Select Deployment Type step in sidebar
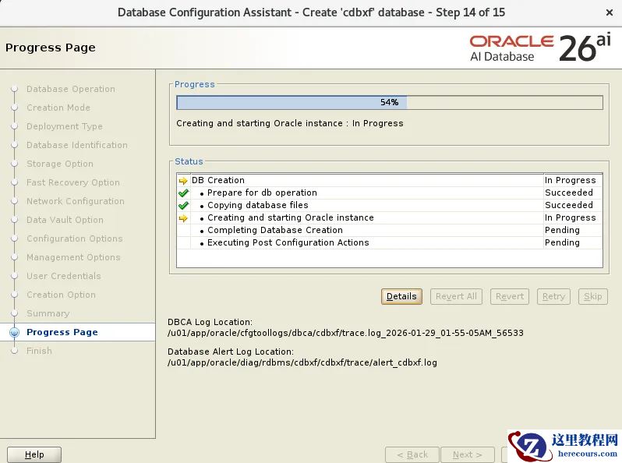Viewport: 622px width, 463px height. [64, 126]
